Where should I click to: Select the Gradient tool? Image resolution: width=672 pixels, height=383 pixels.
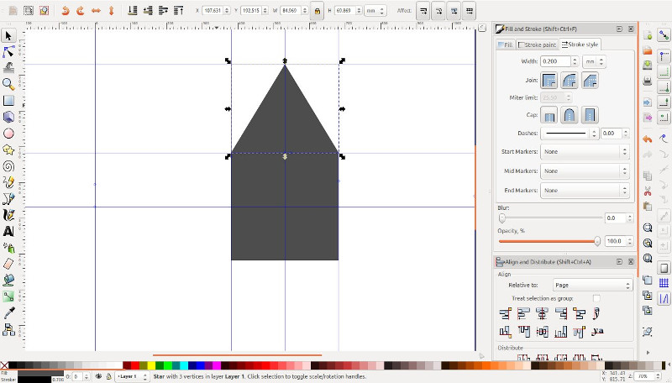[x=8, y=296]
